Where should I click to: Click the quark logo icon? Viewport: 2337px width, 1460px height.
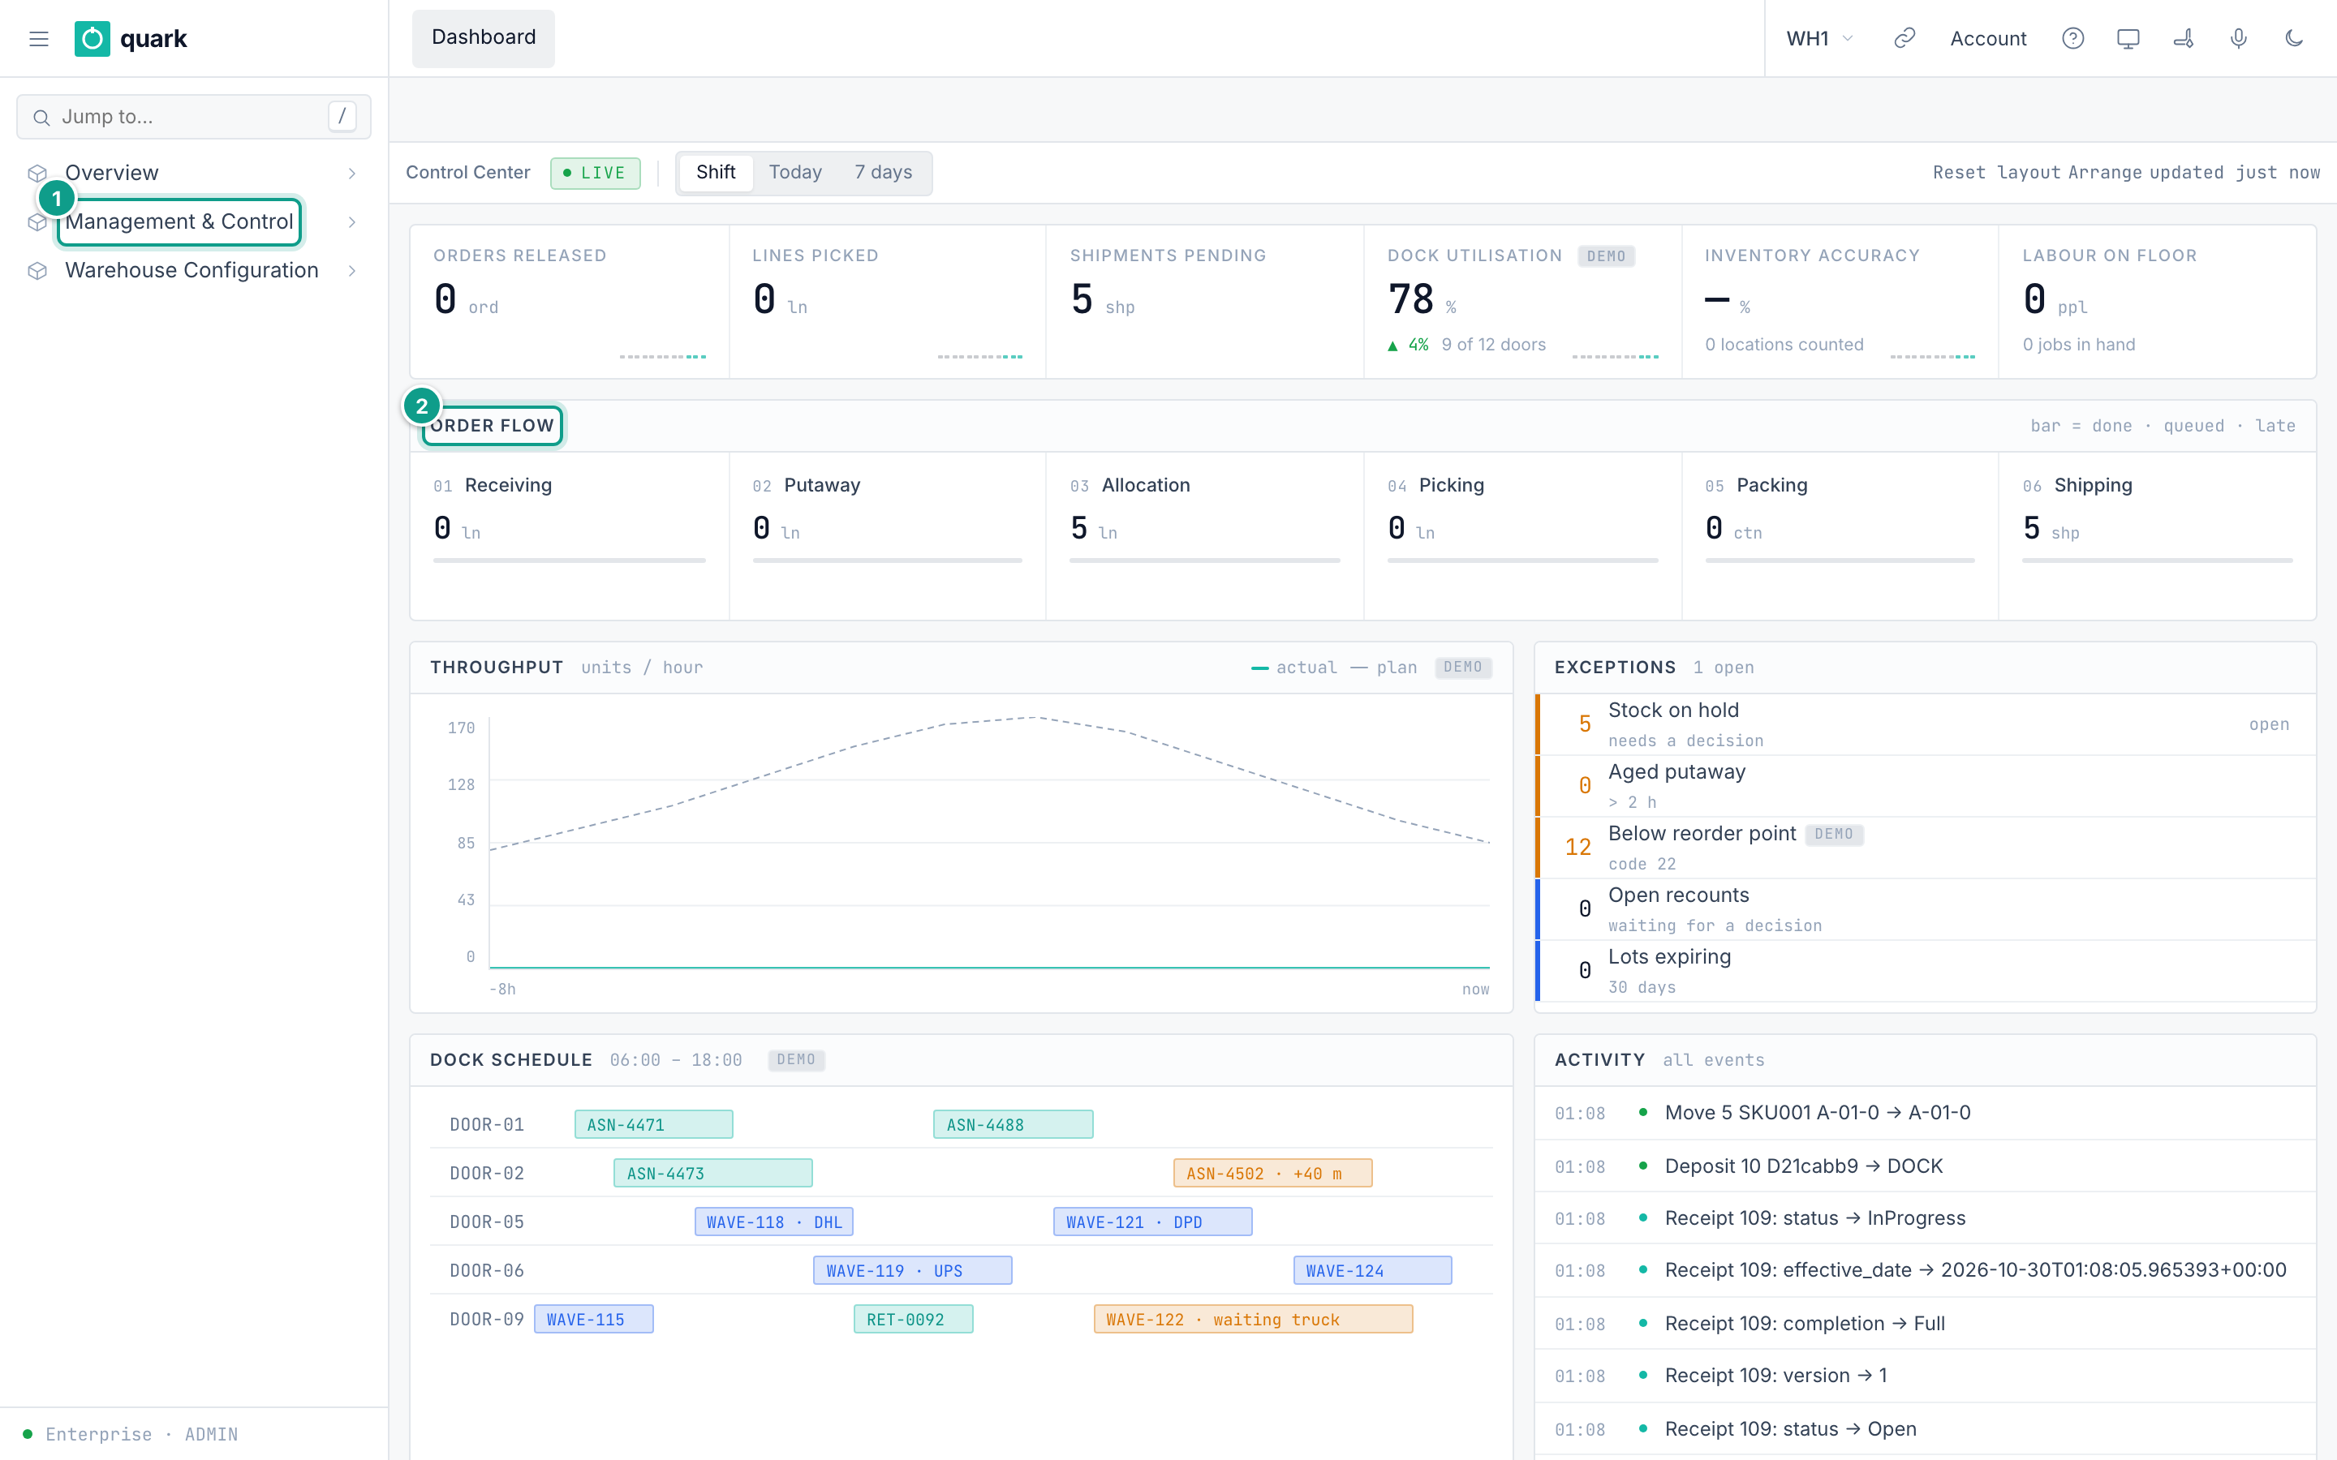coord(93,39)
